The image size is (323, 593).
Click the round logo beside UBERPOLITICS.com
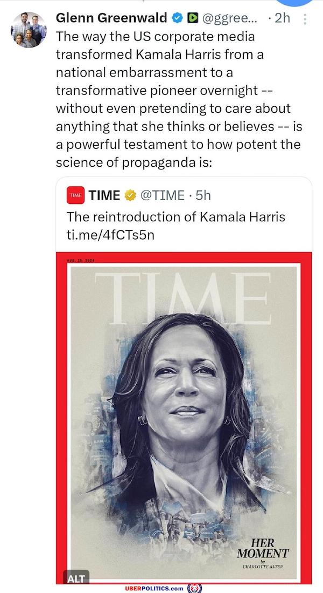(x=194, y=588)
